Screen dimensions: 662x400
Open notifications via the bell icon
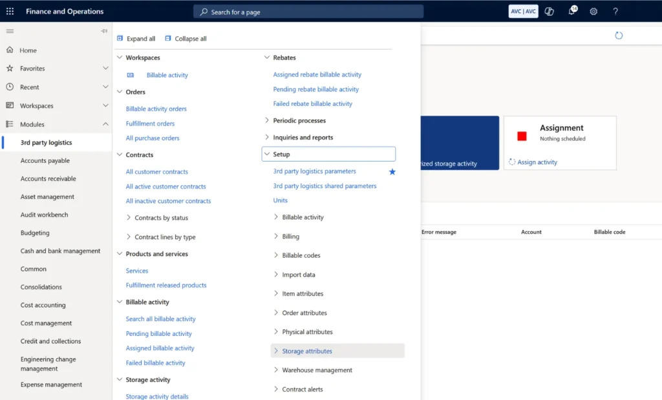pos(571,11)
